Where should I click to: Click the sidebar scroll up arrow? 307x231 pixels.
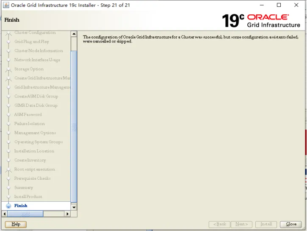pyautogui.click(x=74, y=34)
